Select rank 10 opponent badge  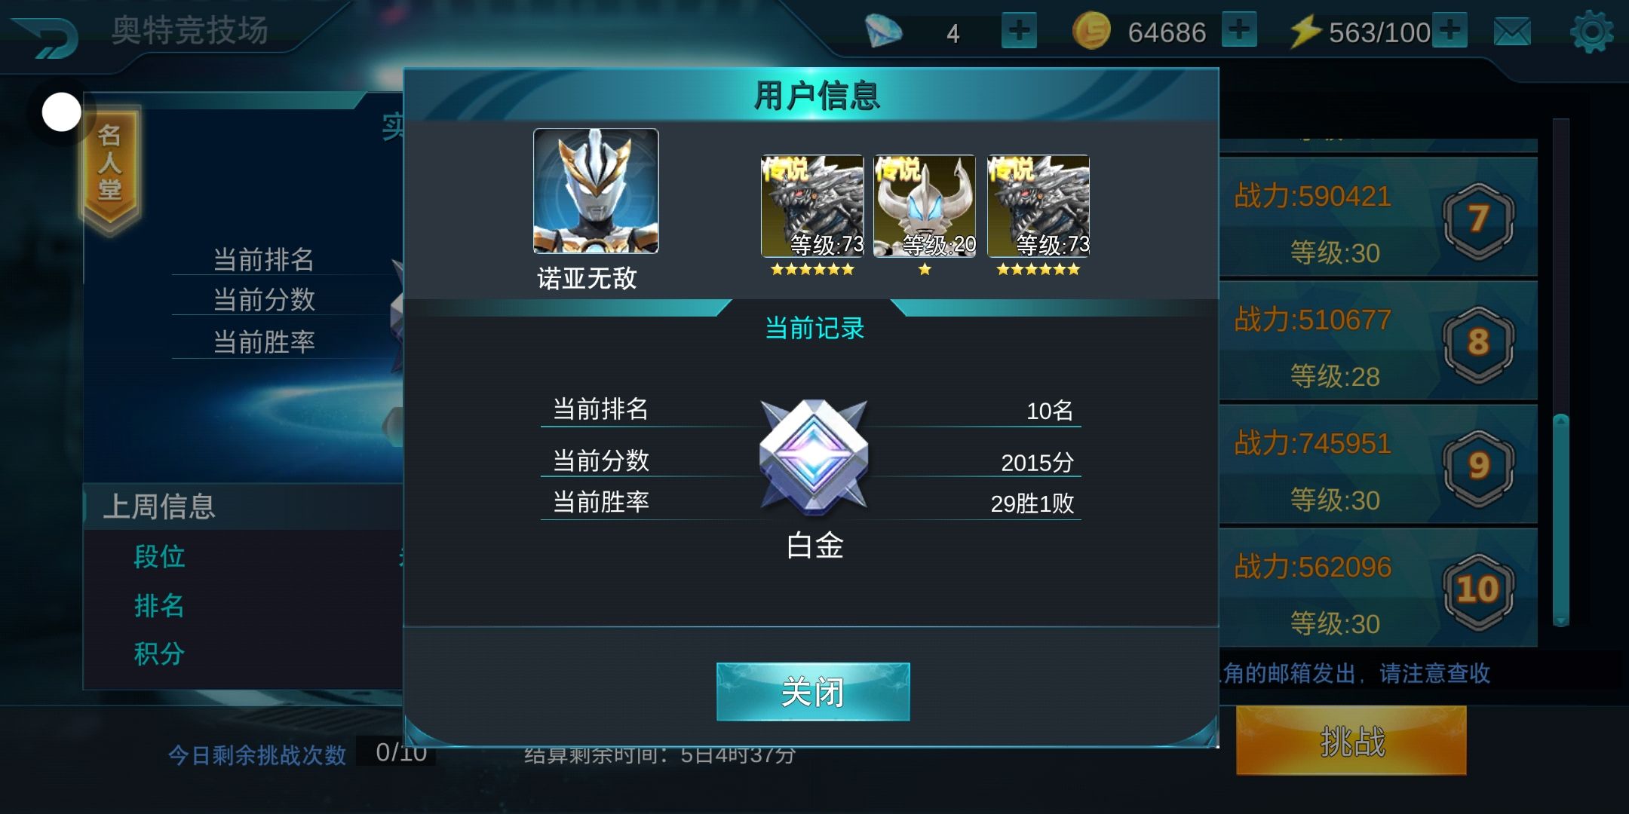1478,590
